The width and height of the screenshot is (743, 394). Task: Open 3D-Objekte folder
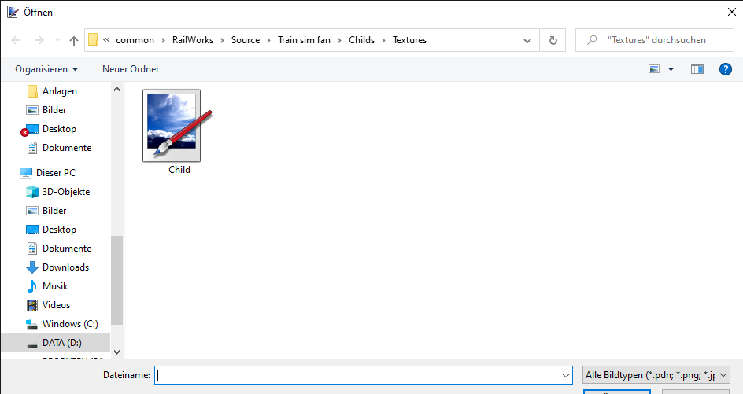pyautogui.click(x=57, y=192)
